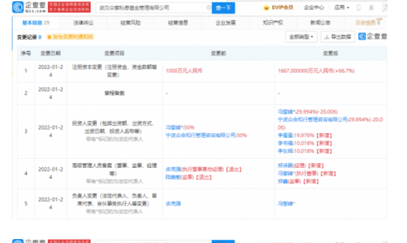407x243 pixels.
Task: Open the mobile phone icon in header
Action: point(359,8)
